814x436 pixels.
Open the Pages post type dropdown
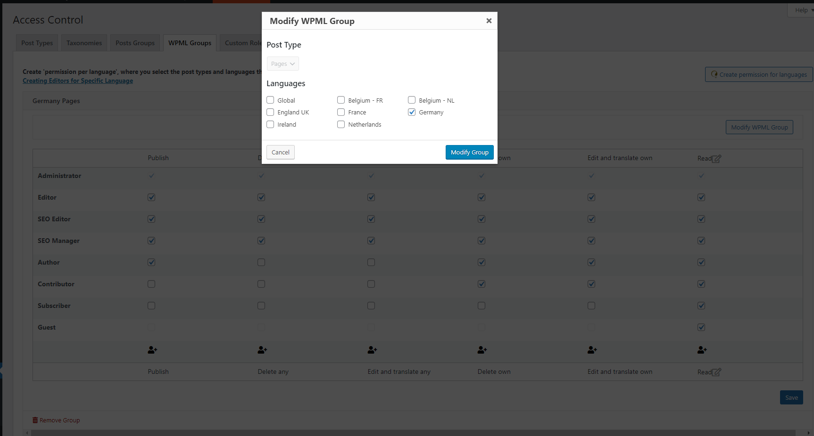tap(282, 64)
